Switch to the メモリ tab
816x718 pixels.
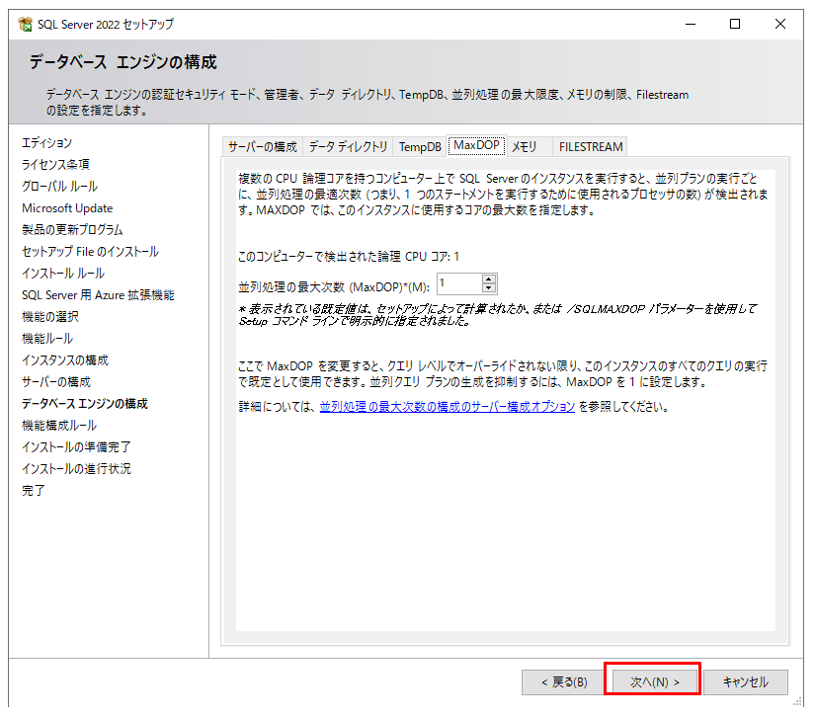point(525,146)
